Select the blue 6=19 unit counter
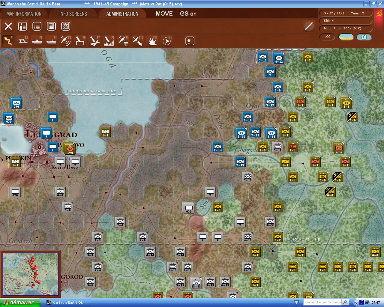The width and height of the screenshot is (384, 307). [248, 117]
